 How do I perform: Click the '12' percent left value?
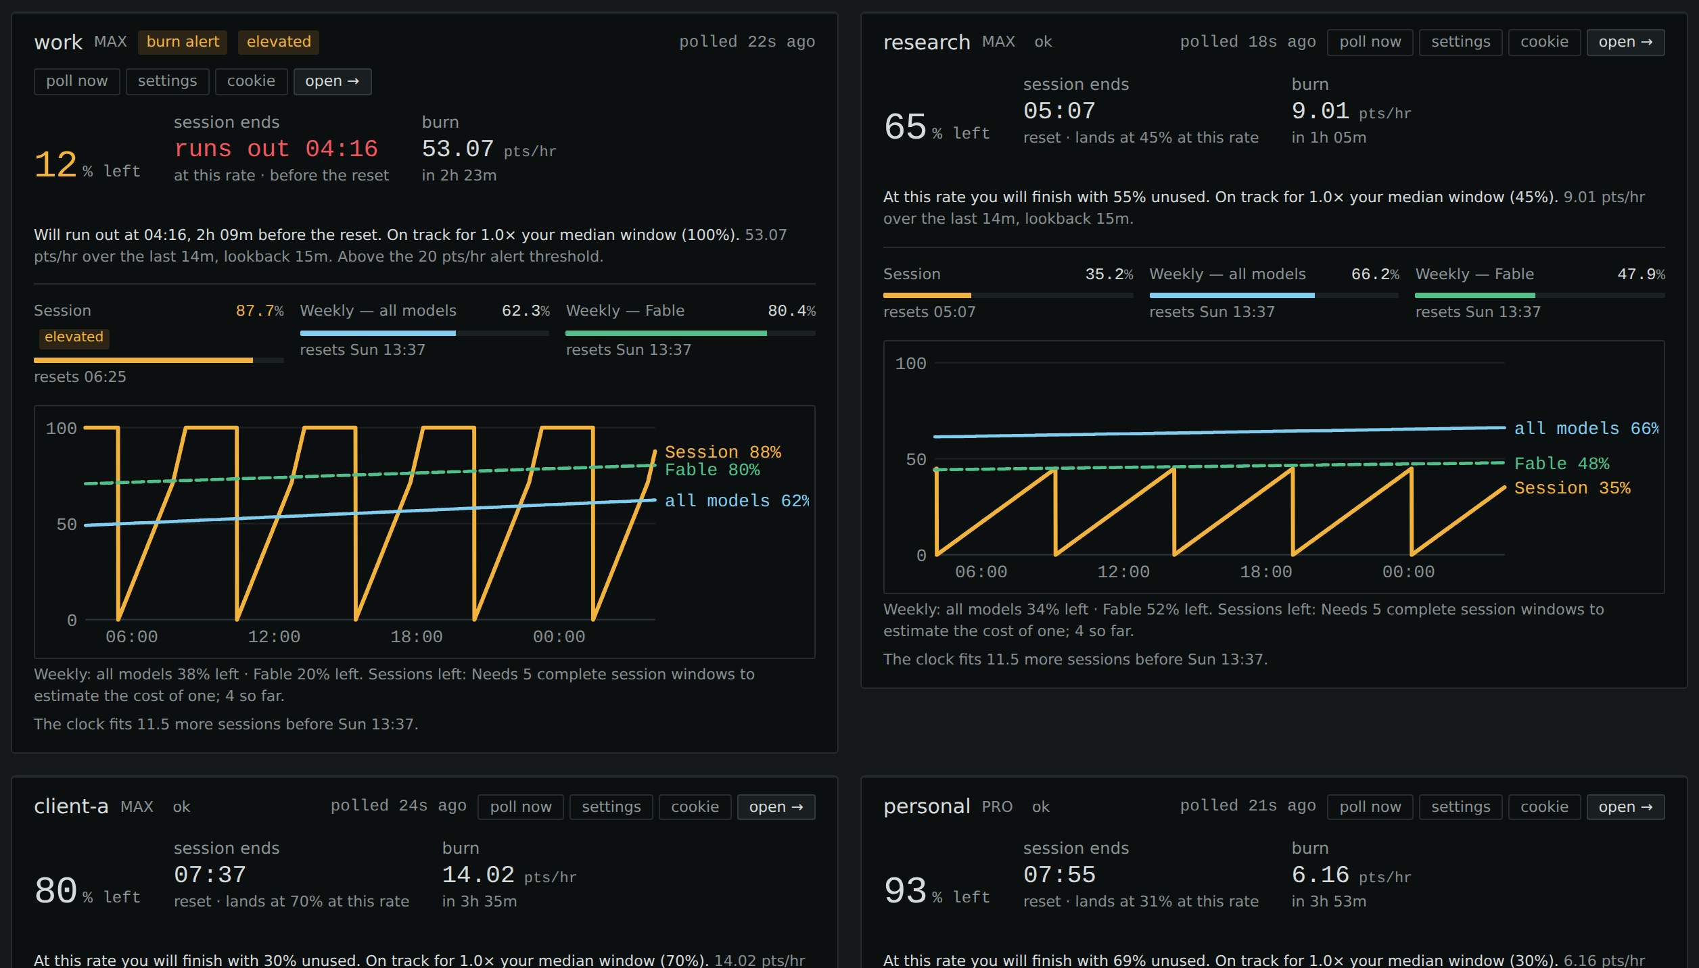click(x=56, y=165)
